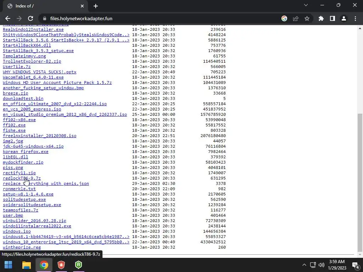This screenshot has height=272, width=363.
Task: Open the Chrome profile menu
Action: click(x=344, y=18)
